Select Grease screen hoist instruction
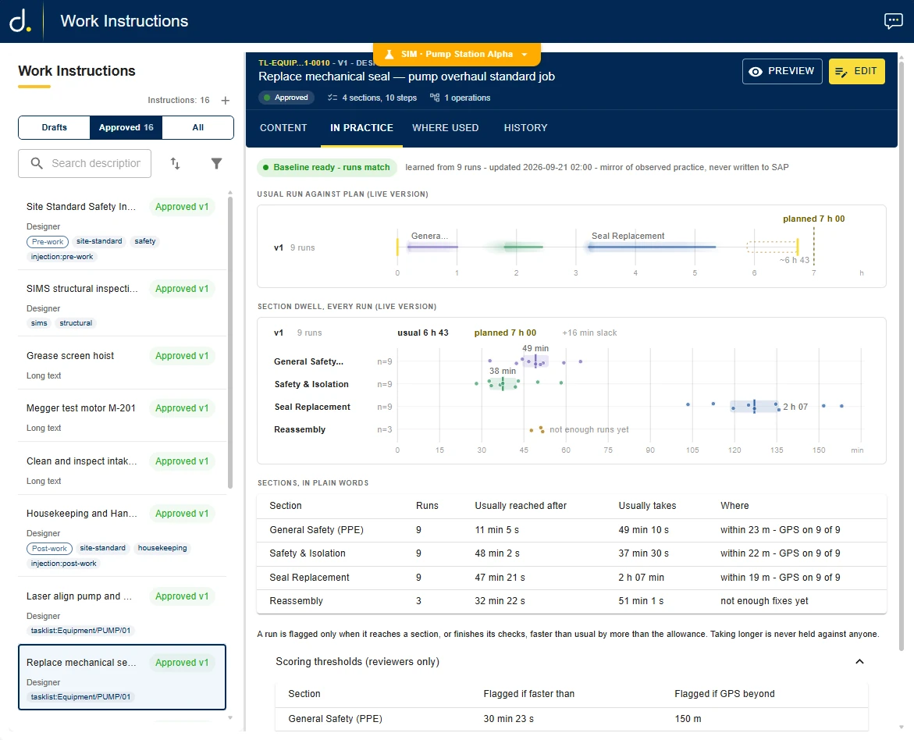The image size is (914, 740). [122, 365]
